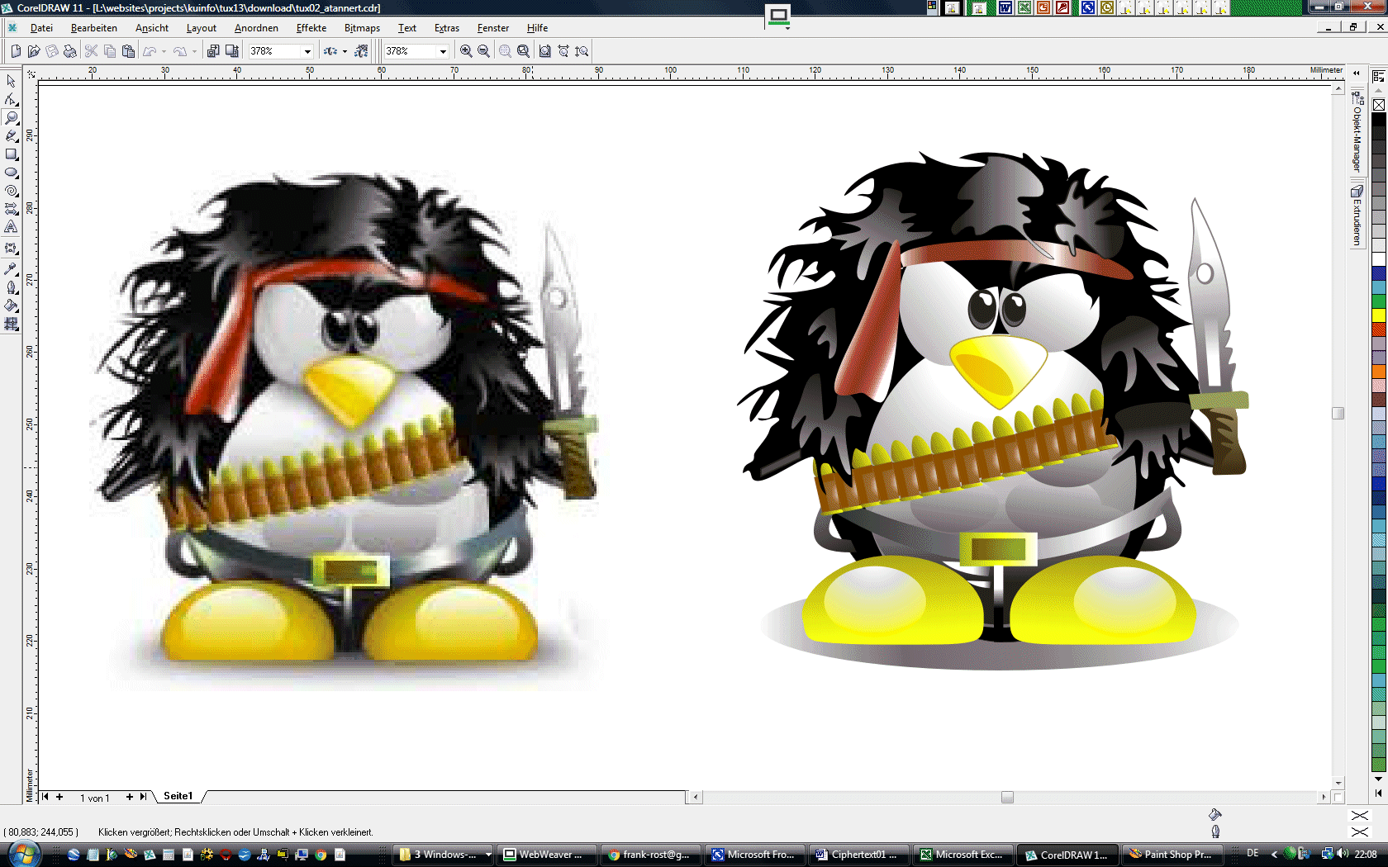Click the Zoom to All Objects icon
Viewport: 1388px width, 867px height.
[x=523, y=51]
